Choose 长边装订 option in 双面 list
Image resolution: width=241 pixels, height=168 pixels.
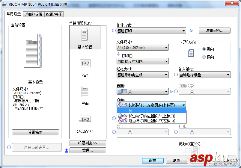point(152,116)
